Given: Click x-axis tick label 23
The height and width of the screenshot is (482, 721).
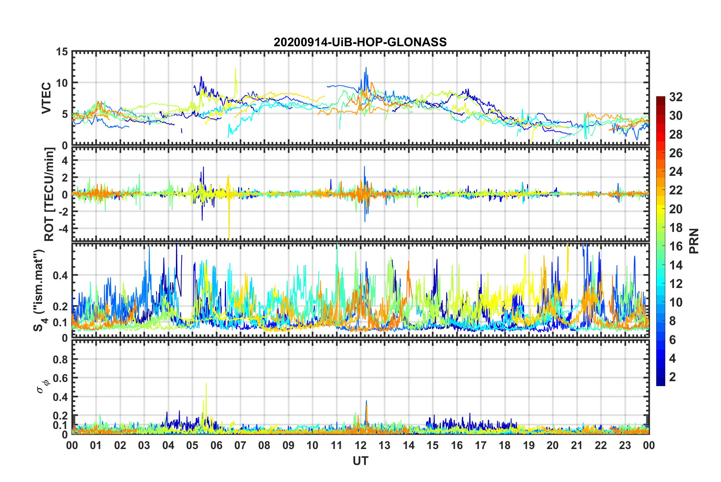Looking at the screenshot, I should point(625,445).
